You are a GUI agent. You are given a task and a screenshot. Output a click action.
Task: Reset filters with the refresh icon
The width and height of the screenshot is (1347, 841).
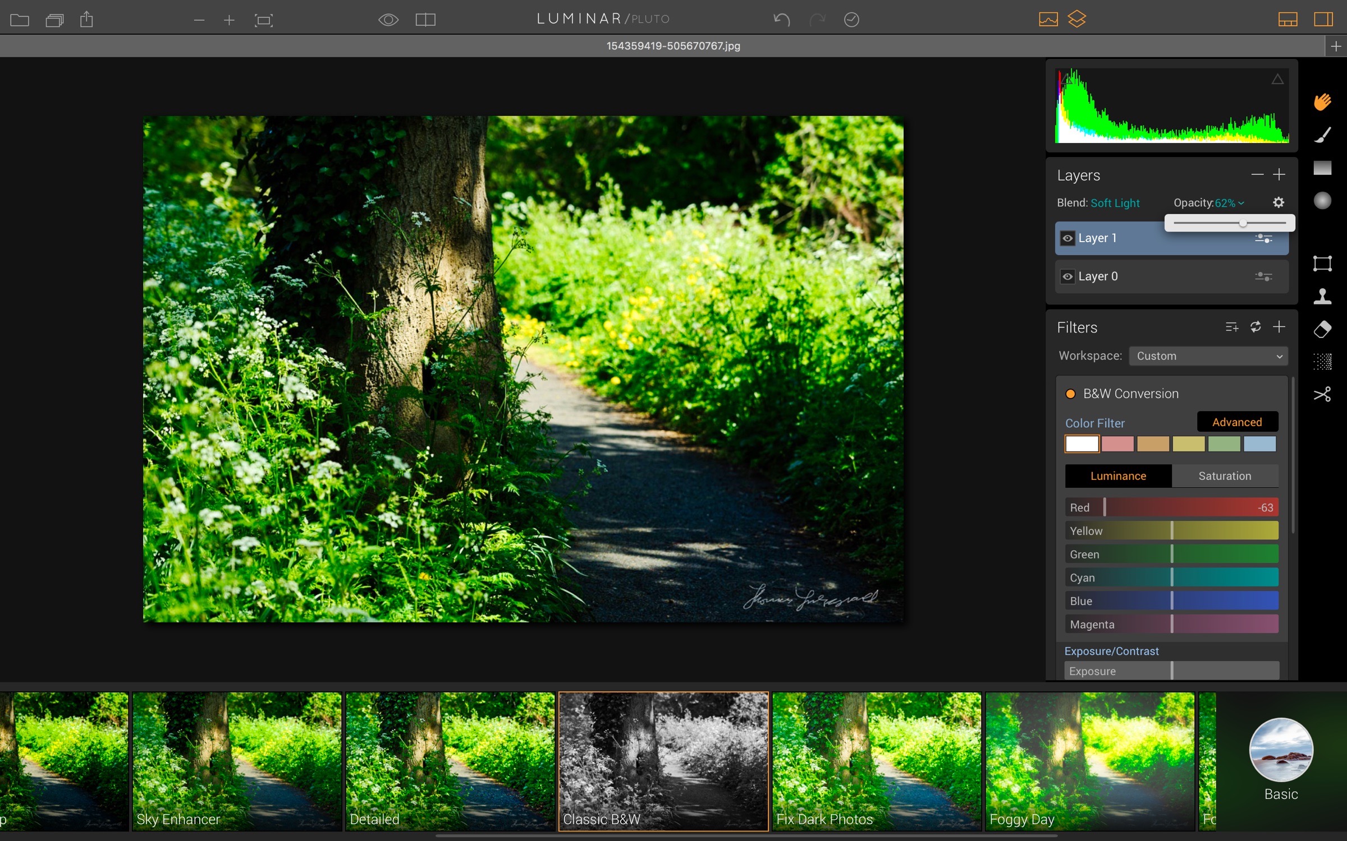(x=1256, y=327)
